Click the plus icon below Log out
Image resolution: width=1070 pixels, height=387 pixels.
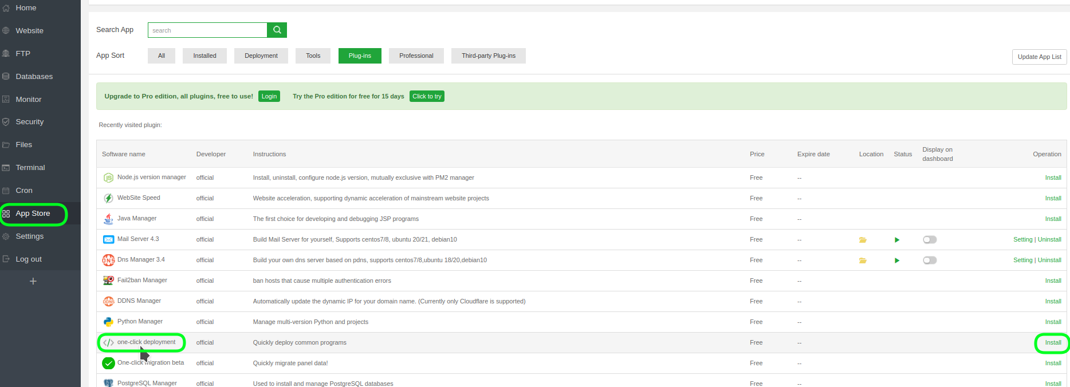coord(33,281)
